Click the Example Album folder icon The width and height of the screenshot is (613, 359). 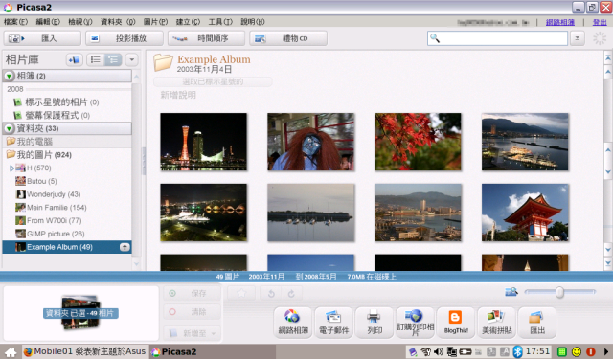(x=163, y=62)
